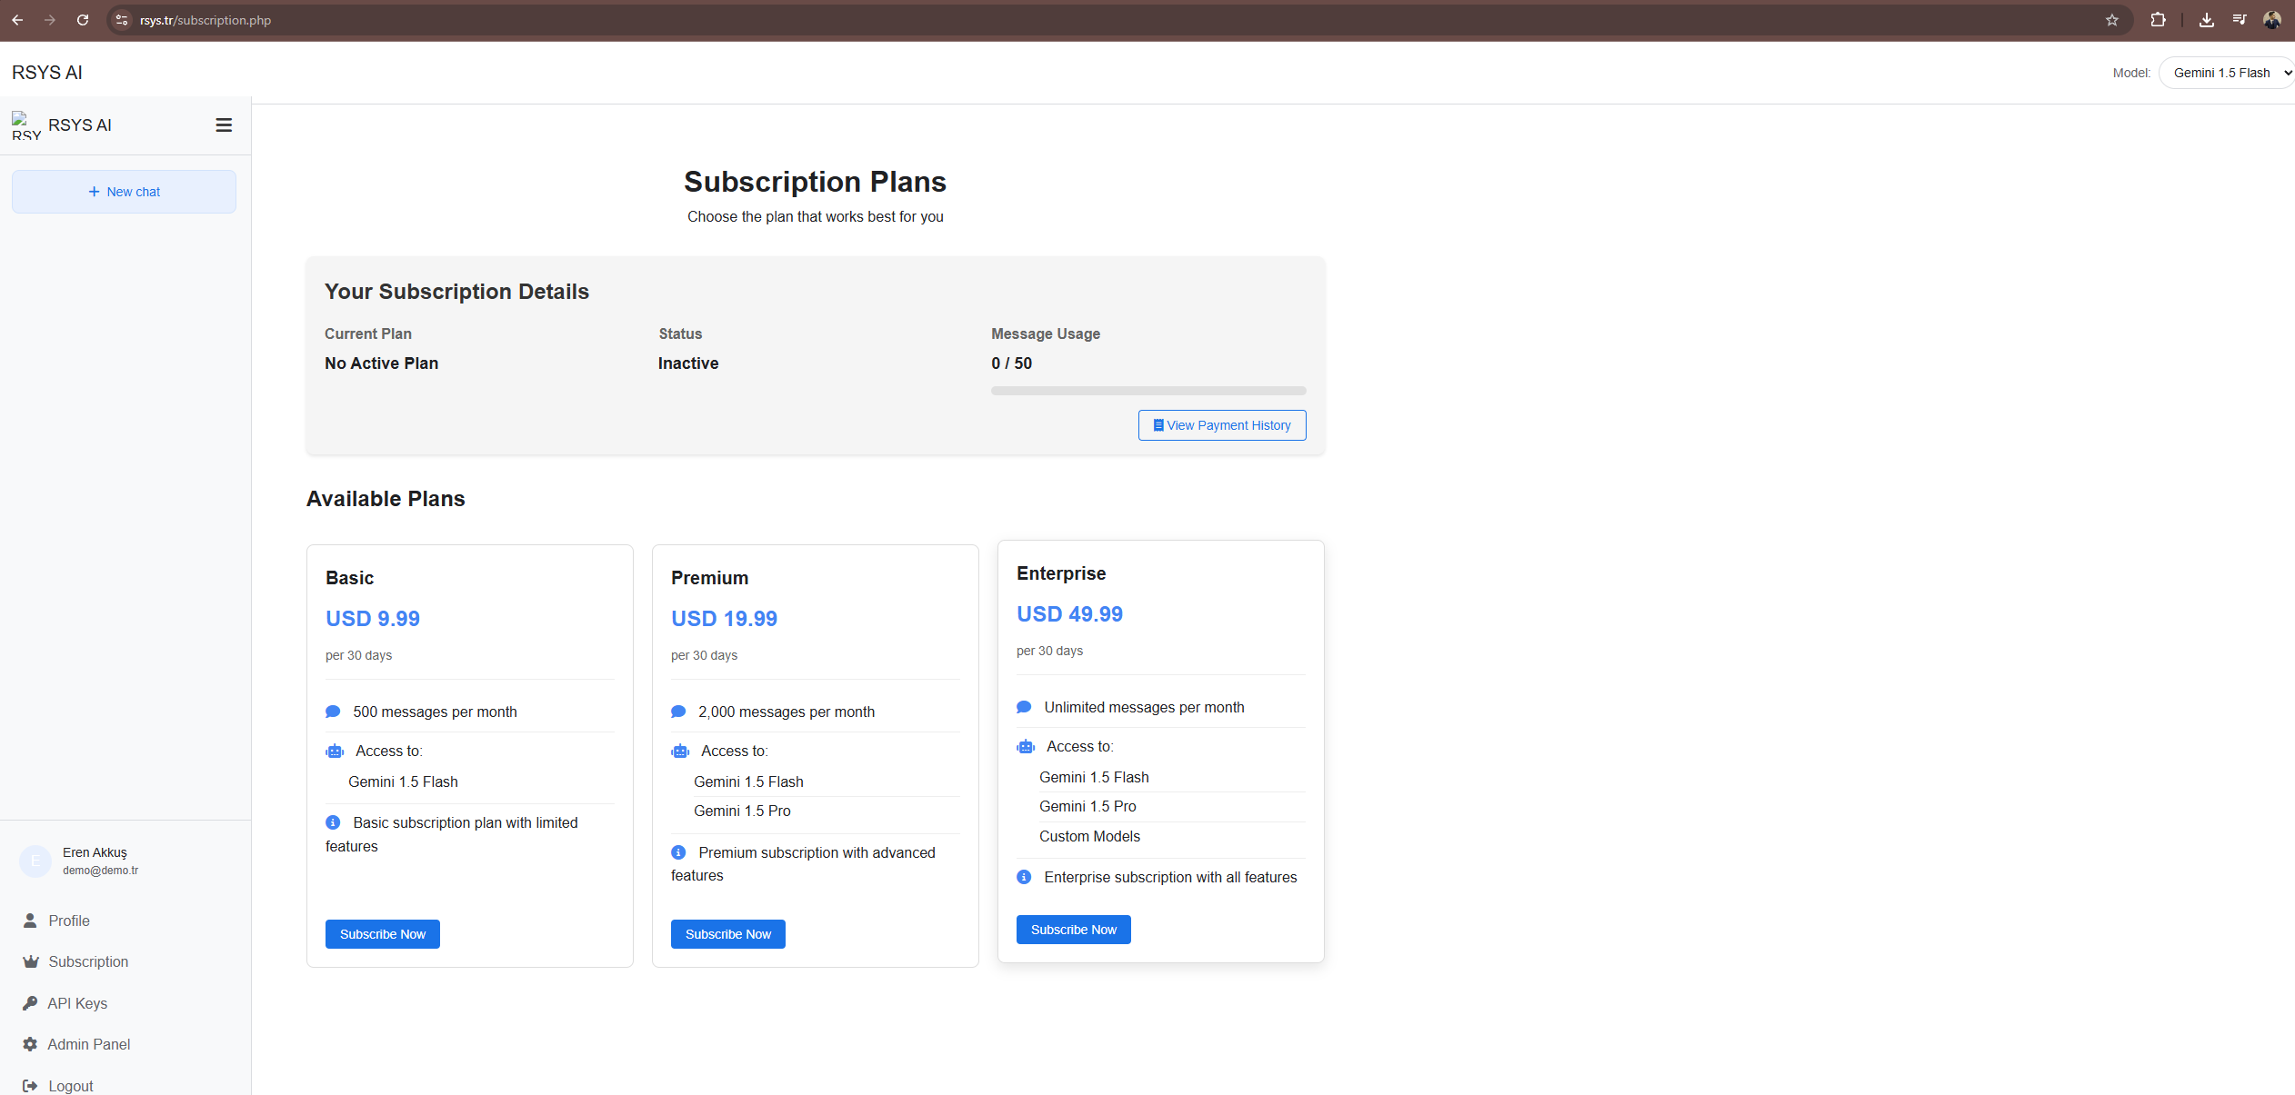The image size is (2295, 1095).
Task: Click the site information icon in address bar
Action: [122, 20]
